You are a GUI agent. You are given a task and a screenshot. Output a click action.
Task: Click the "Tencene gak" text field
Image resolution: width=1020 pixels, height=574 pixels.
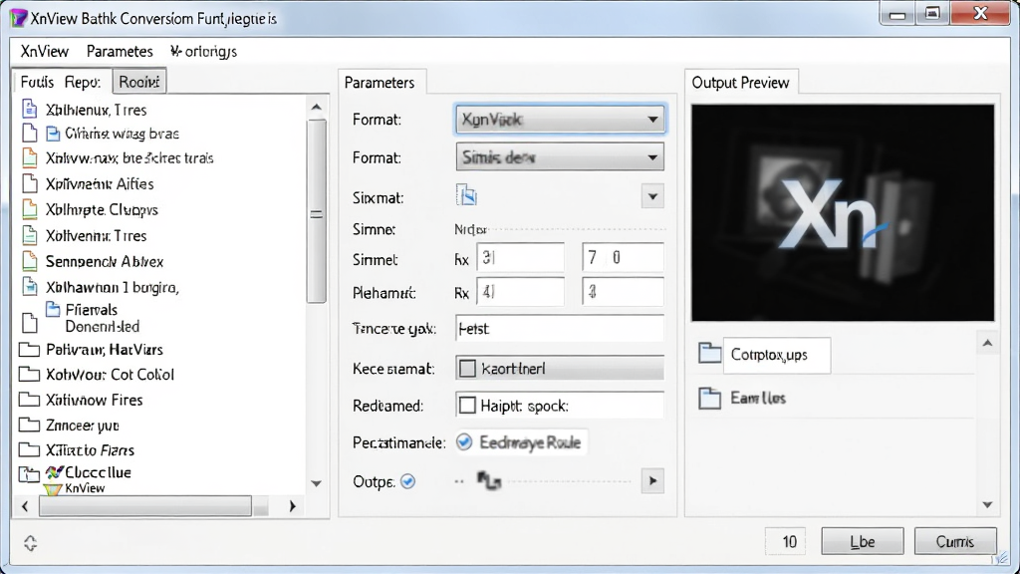[x=560, y=329]
